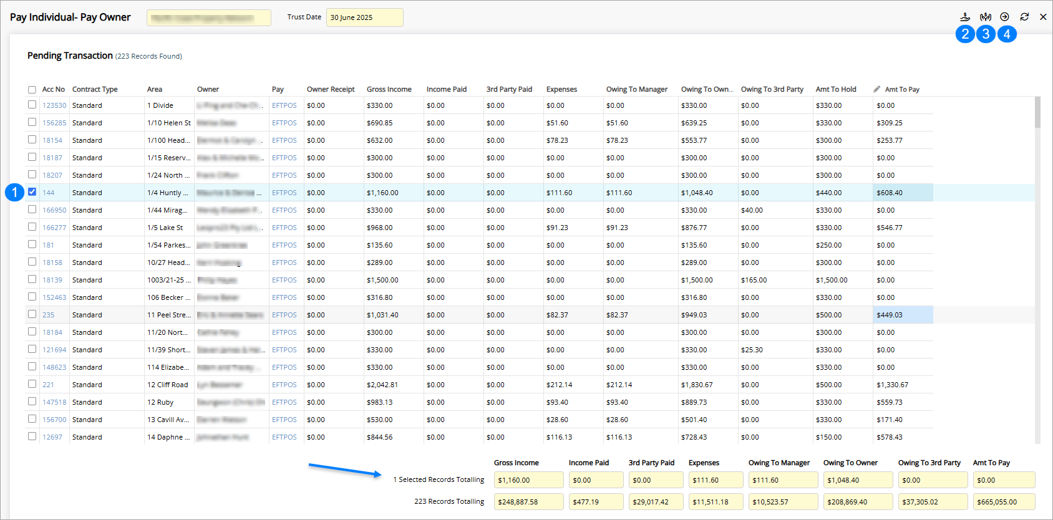The image size is (1053, 520).
Task: Click the selected Gross Income total field
Action: click(x=528, y=480)
